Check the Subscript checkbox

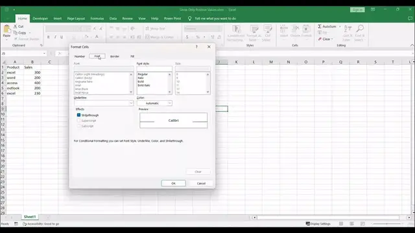tap(78, 126)
